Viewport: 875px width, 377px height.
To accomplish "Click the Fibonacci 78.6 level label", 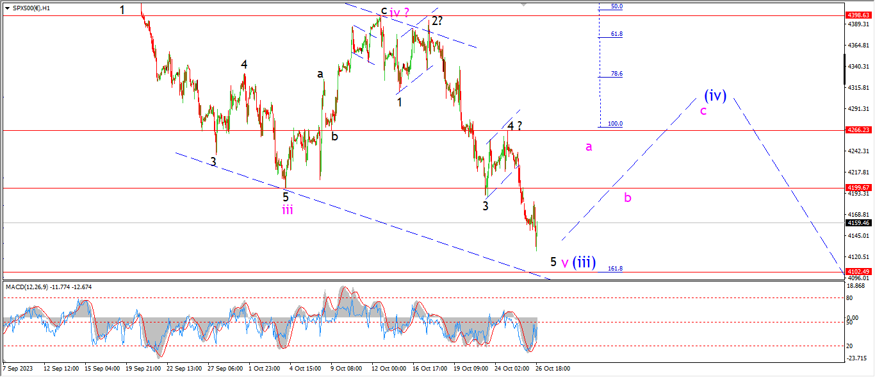I will point(616,74).
